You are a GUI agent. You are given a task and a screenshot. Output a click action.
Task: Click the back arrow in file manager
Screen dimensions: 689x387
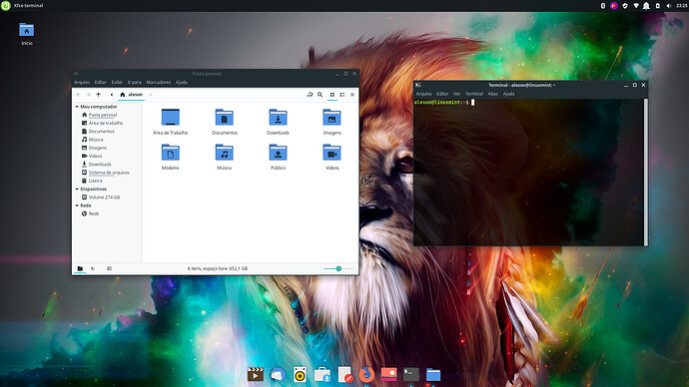(x=78, y=95)
